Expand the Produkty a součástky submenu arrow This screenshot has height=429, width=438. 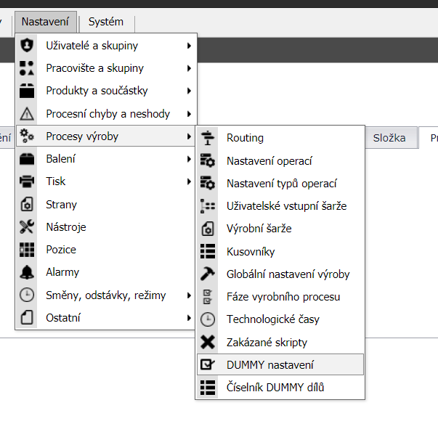(189, 91)
